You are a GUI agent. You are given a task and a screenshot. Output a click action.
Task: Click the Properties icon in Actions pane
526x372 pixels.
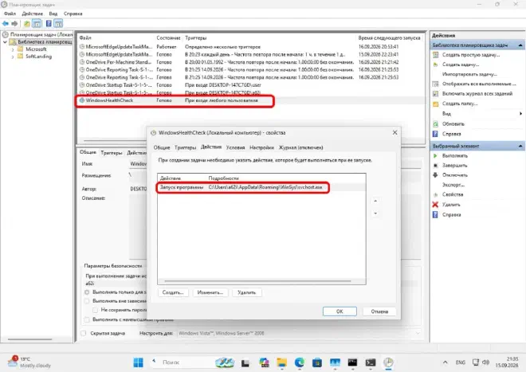coord(435,194)
